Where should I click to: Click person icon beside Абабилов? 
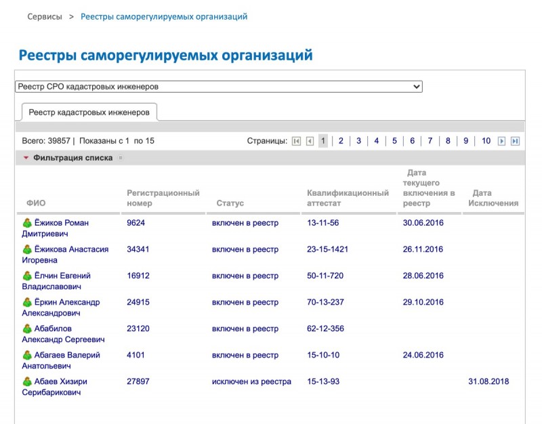[27, 328]
